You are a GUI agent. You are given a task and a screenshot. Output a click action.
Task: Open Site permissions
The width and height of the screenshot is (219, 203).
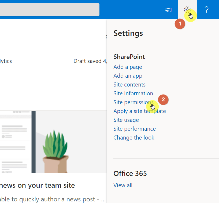133,102
